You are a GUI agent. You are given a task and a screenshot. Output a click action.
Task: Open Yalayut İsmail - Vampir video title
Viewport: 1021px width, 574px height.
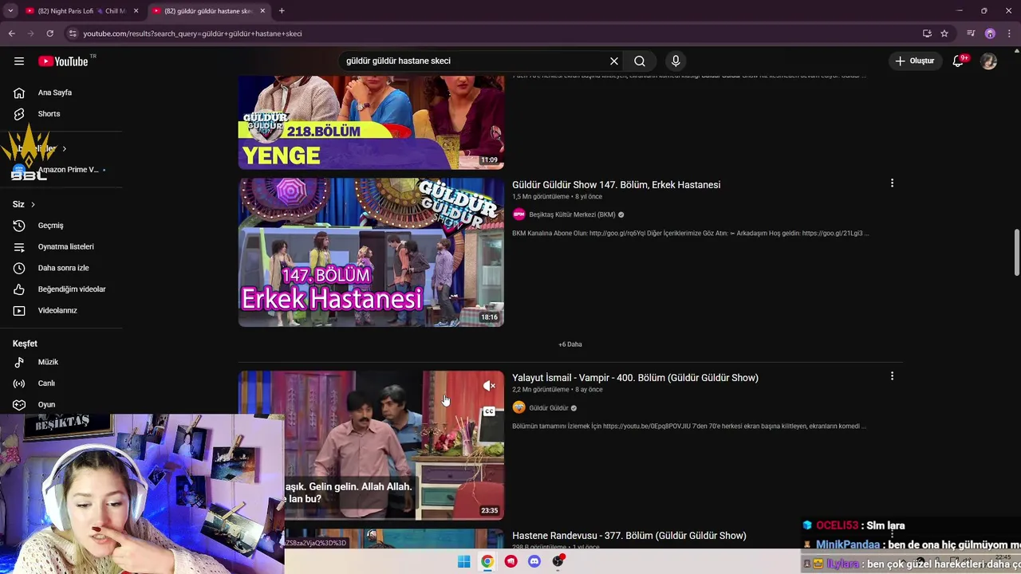point(635,378)
